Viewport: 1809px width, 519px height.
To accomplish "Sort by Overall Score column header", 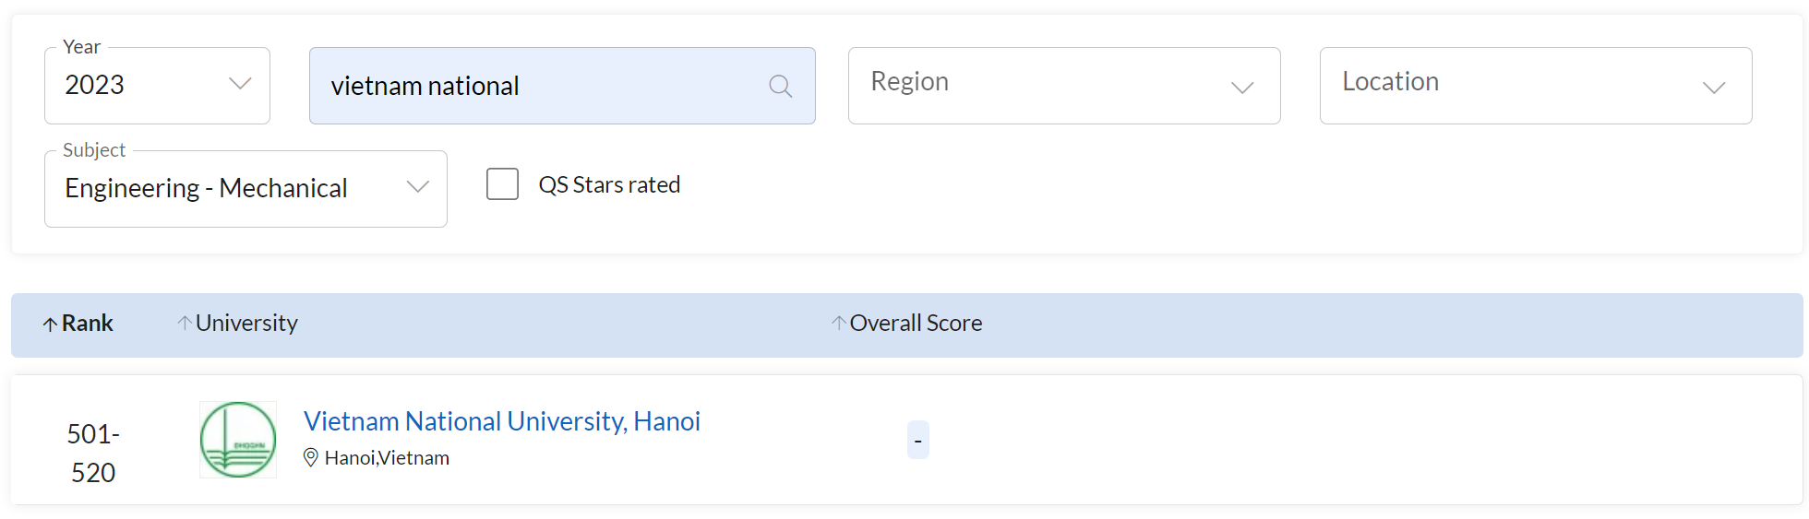I will (x=916, y=324).
